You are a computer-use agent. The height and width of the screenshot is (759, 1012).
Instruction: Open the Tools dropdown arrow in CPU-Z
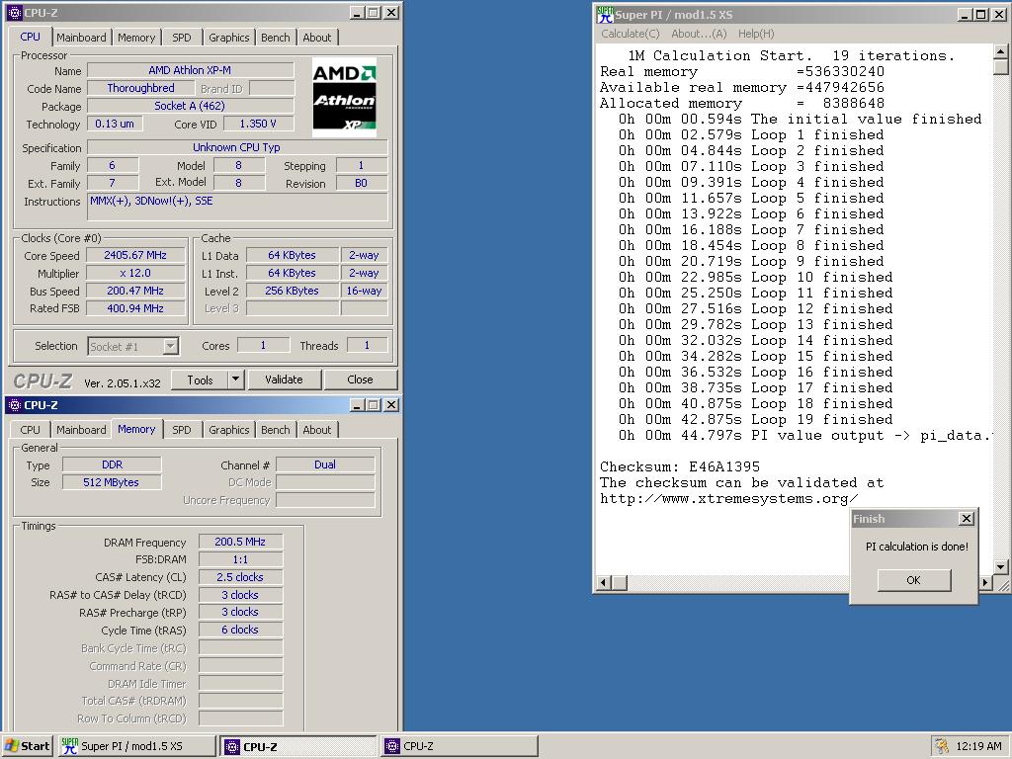pyautogui.click(x=236, y=379)
